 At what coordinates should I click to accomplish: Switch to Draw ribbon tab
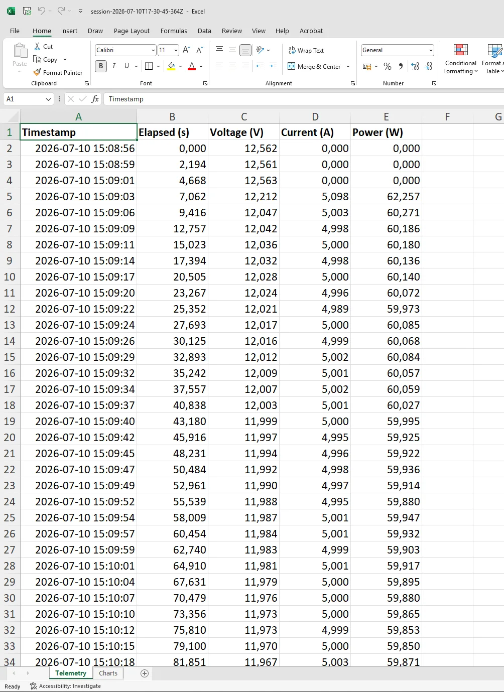click(x=95, y=31)
